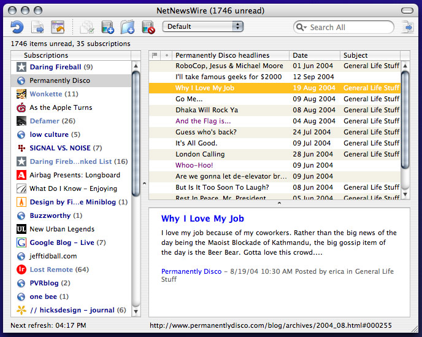422x337 pixels.
Task: Click the headlines list scrollbar thumb
Action: (x=405, y=119)
